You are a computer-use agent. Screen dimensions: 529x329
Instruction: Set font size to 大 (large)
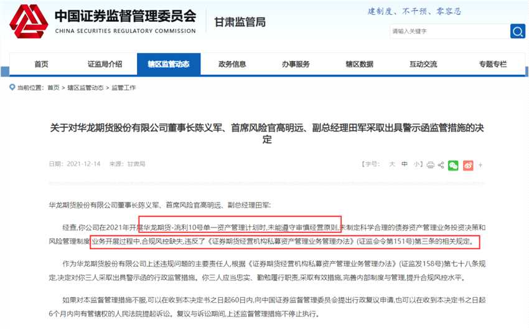coord(392,164)
